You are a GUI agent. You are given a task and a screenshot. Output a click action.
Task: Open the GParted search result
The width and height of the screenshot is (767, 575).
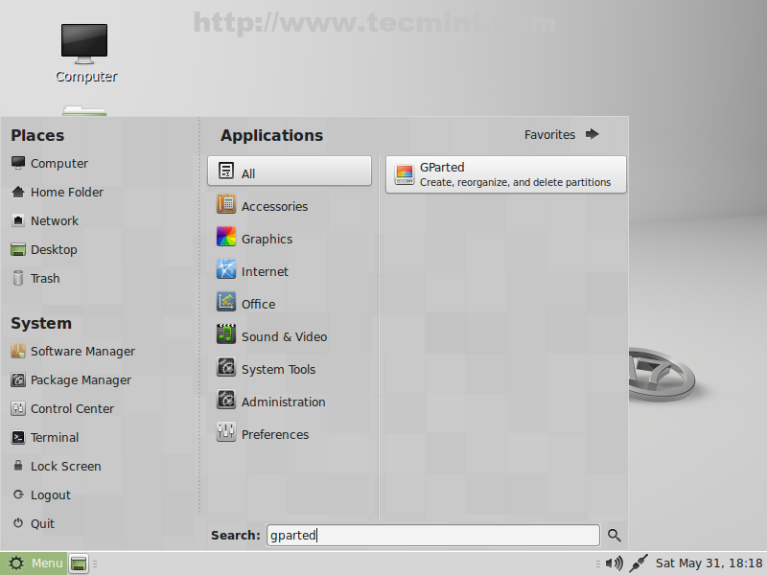tap(506, 174)
